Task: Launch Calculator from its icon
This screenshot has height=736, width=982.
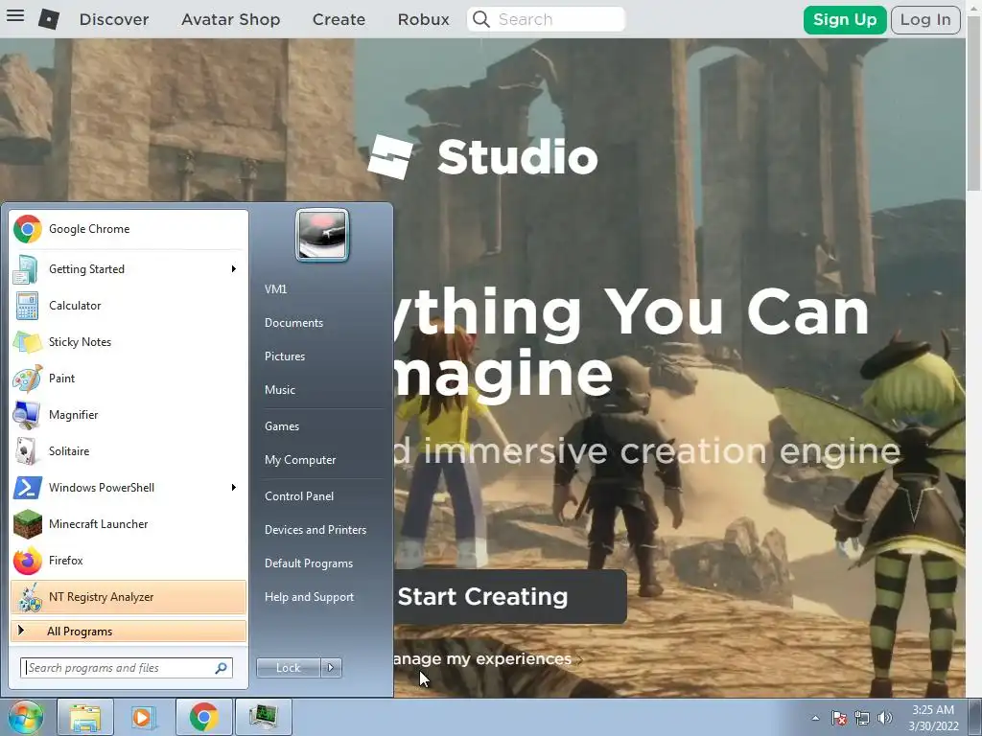Action: tap(28, 306)
